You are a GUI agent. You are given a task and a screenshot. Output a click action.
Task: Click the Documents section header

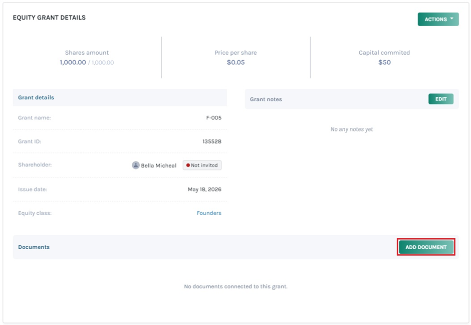(236, 247)
